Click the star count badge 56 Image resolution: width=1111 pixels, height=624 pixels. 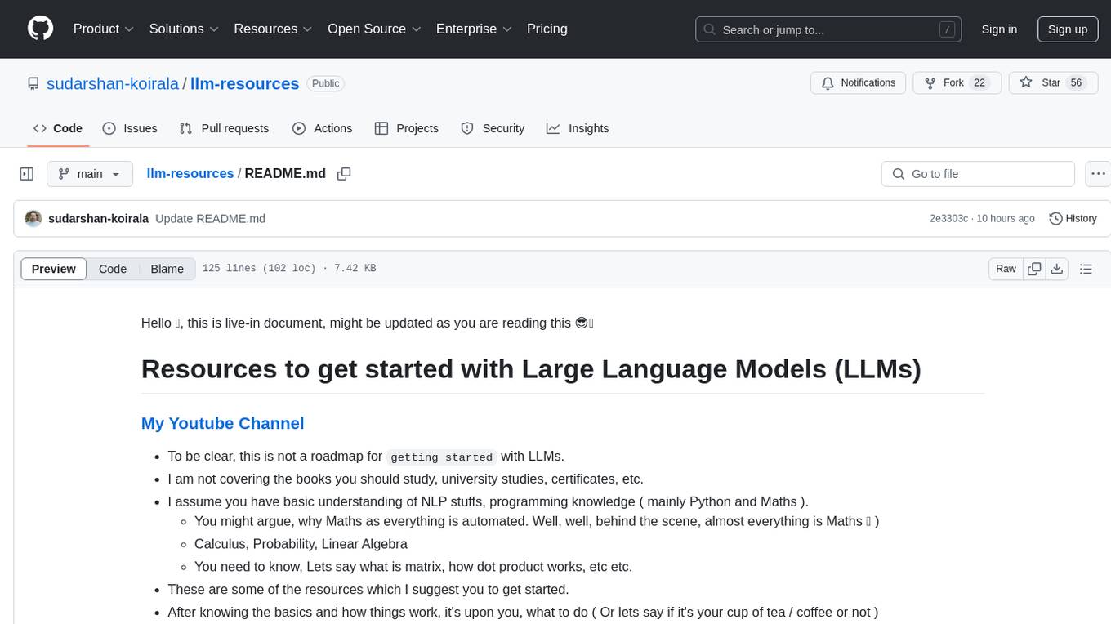click(x=1076, y=83)
